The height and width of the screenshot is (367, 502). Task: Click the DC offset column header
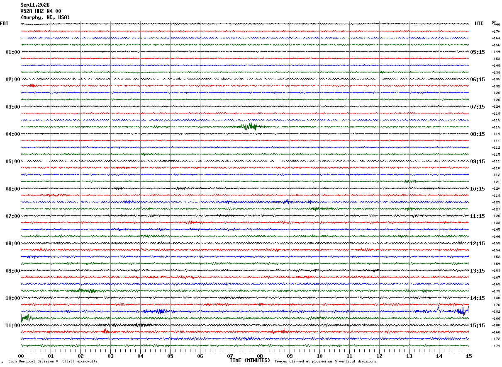(494, 22)
